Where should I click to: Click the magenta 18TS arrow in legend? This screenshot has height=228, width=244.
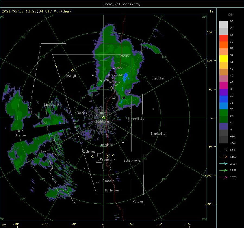(x=223, y=177)
